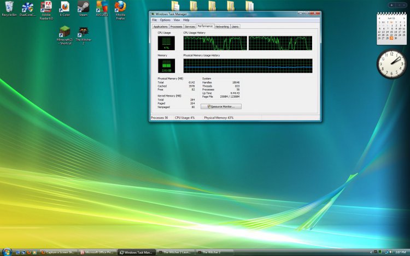Click the 'Nonpaged' label under Kernel Memory
This screenshot has height=256, width=410.
coord(163,107)
